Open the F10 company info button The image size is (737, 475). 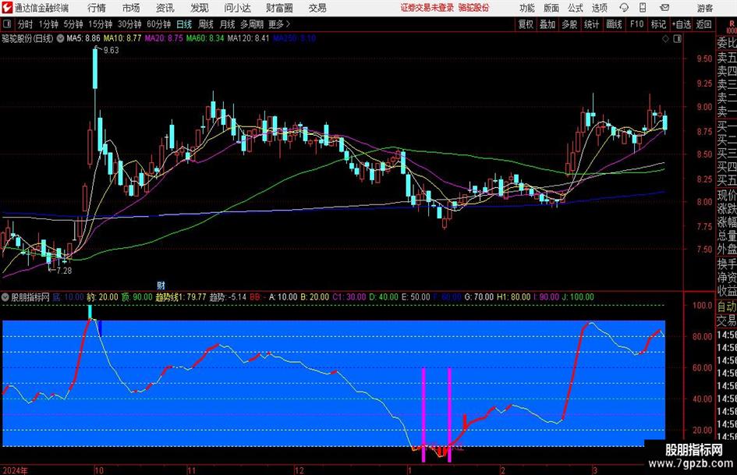637,24
